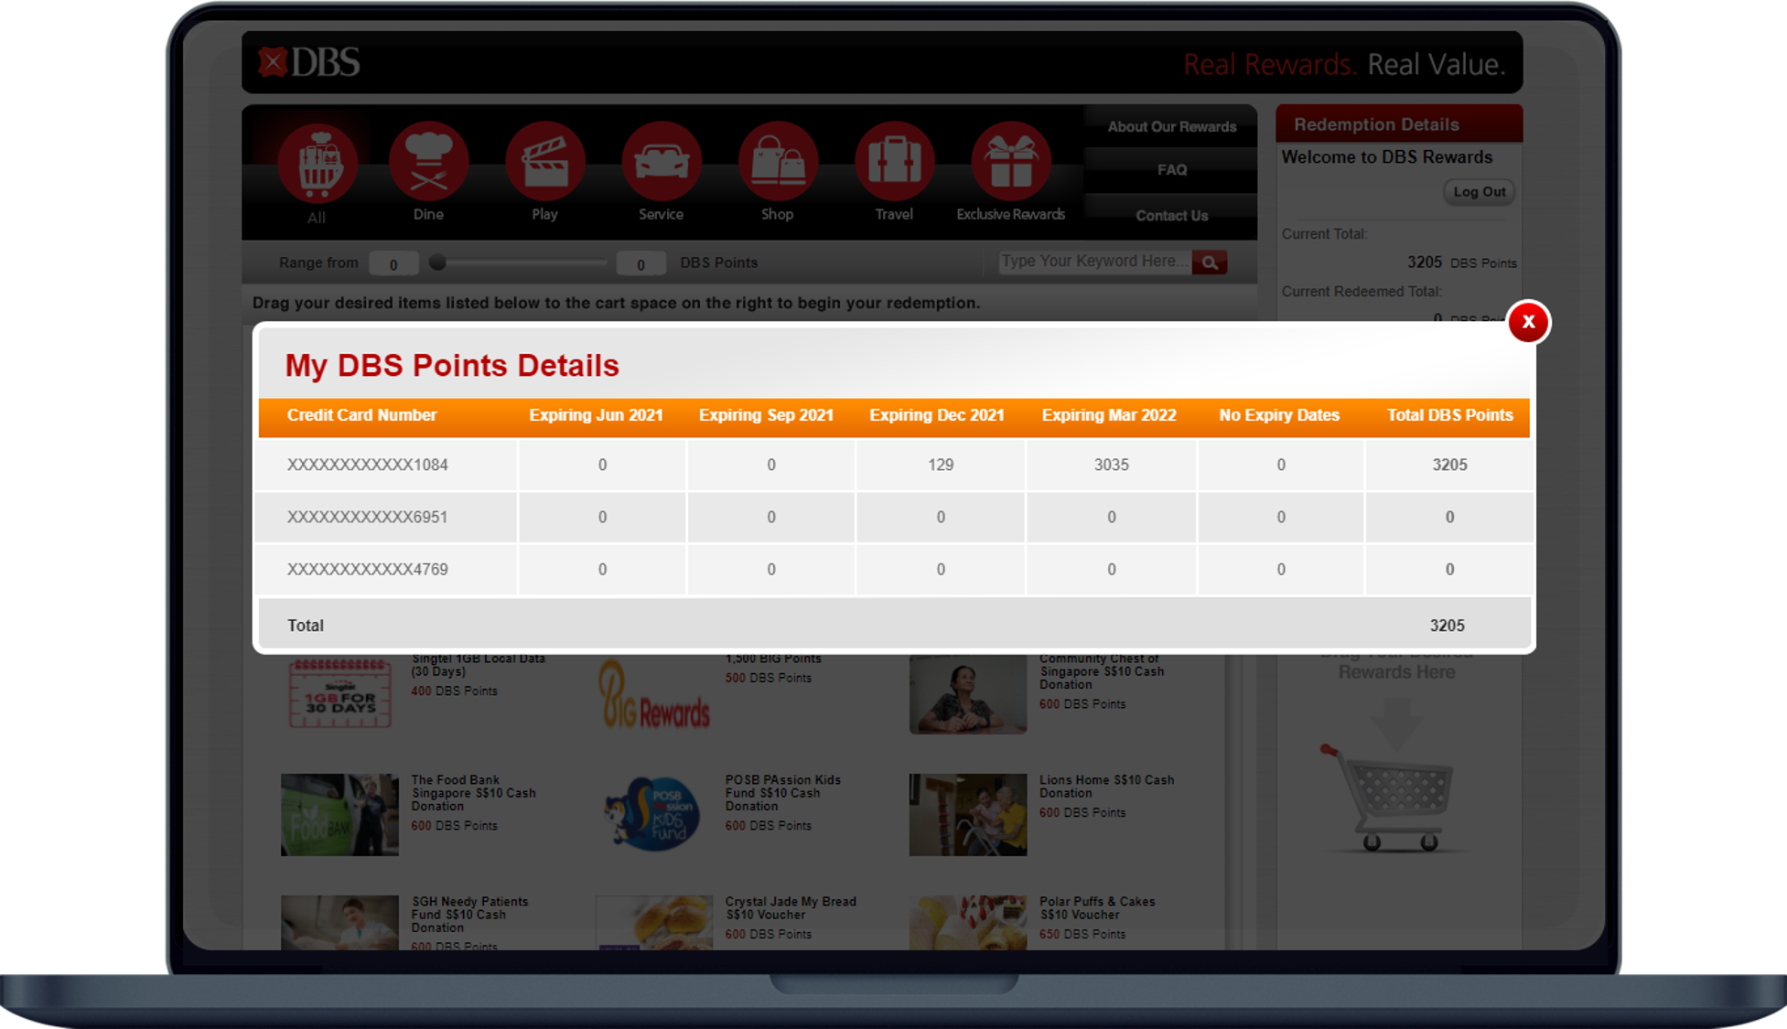
Task: Open the Lions Home donation thumbnail
Action: click(968, 815)
